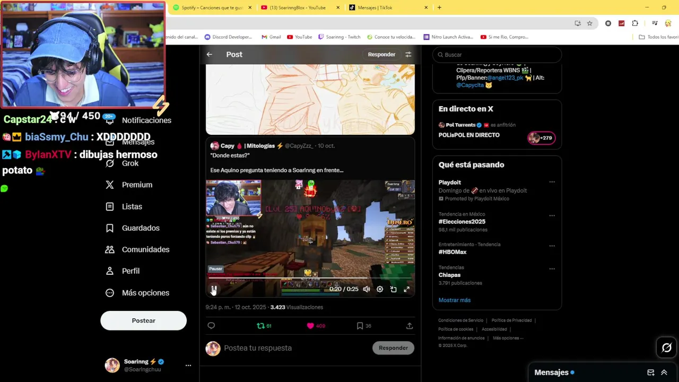The height and width of the screenshot is (382, 679).
Task: Expand the Mensajes drawer with double chevron
Action: (x=664, y=372)
